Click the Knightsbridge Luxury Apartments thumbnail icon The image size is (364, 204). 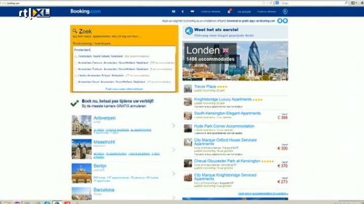point(188,101)
